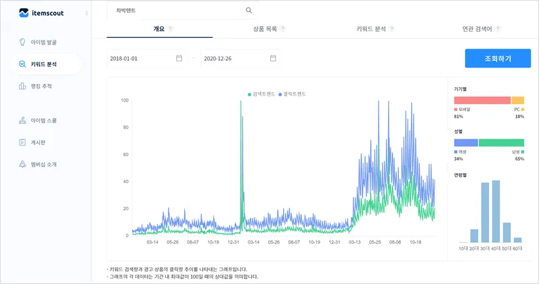Click the 60대 age bar
This screenshot has height=284, width=539.
click(518, 240)
